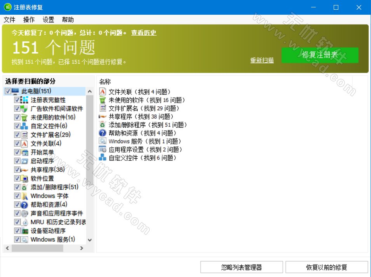Viewport: 371px width, 277px height.
Task: Click 帮助和资源 result icon in list
Action: pos(102,133)
